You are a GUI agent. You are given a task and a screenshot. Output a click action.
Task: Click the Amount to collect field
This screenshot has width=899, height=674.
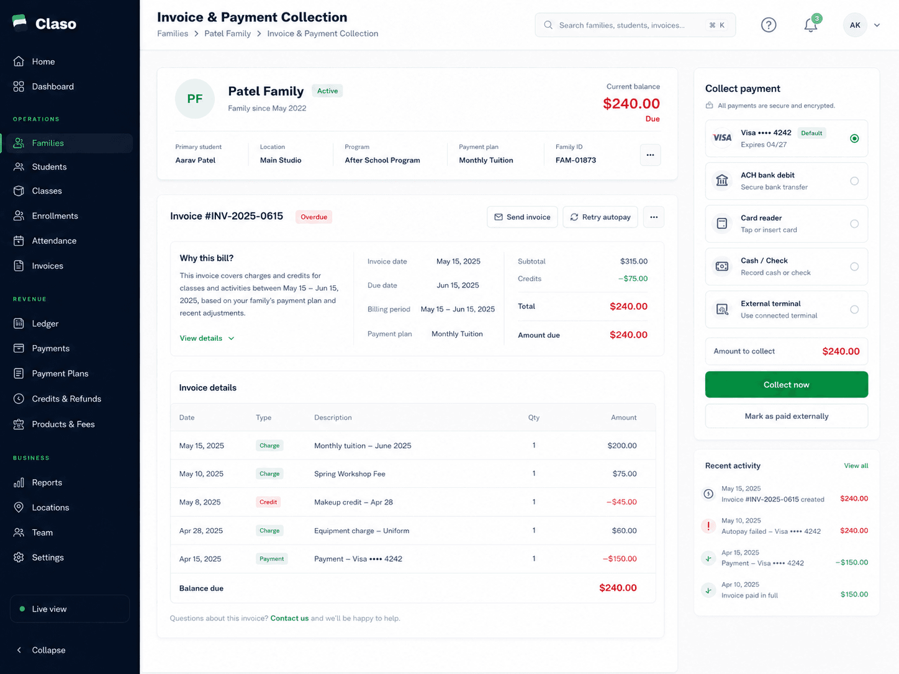[x=786, y=351]
